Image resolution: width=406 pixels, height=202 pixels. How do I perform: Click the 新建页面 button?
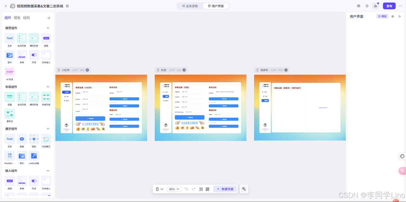(225, 189)
